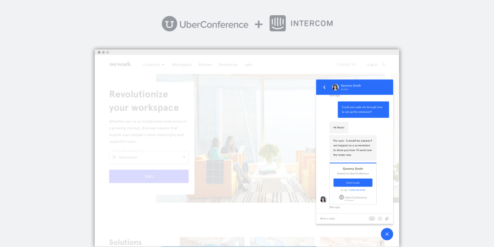Collapse the chat with the close bubble
Image resolution: width=494 pixels, height=247 pixels.
tap(387, 234)
